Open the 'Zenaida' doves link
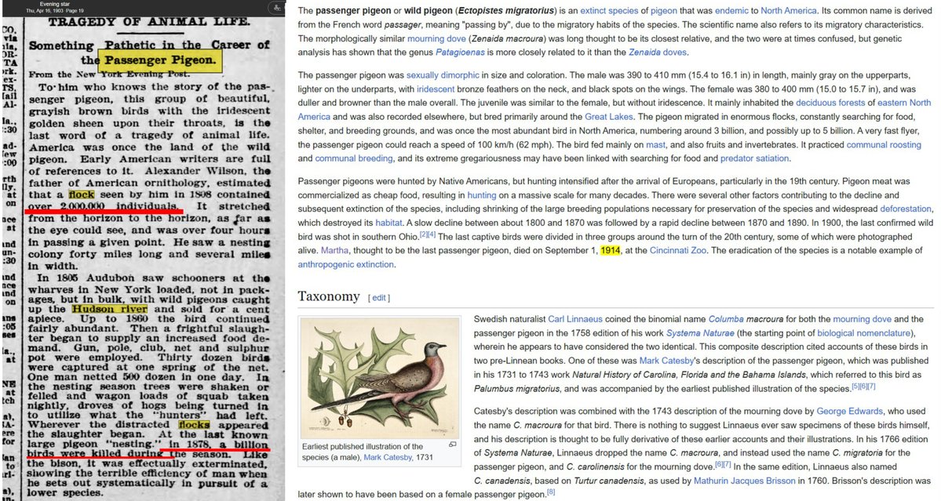 click(657, 52)
